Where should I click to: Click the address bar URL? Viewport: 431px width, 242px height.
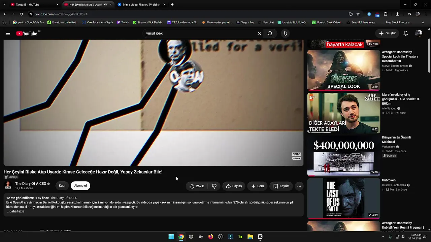pyautogui.click(x=61, y=14)
